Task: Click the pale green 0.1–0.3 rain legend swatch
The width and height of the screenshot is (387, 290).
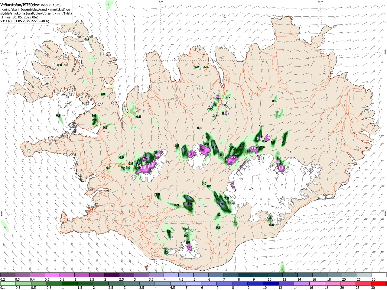Action: click(8, 284)
